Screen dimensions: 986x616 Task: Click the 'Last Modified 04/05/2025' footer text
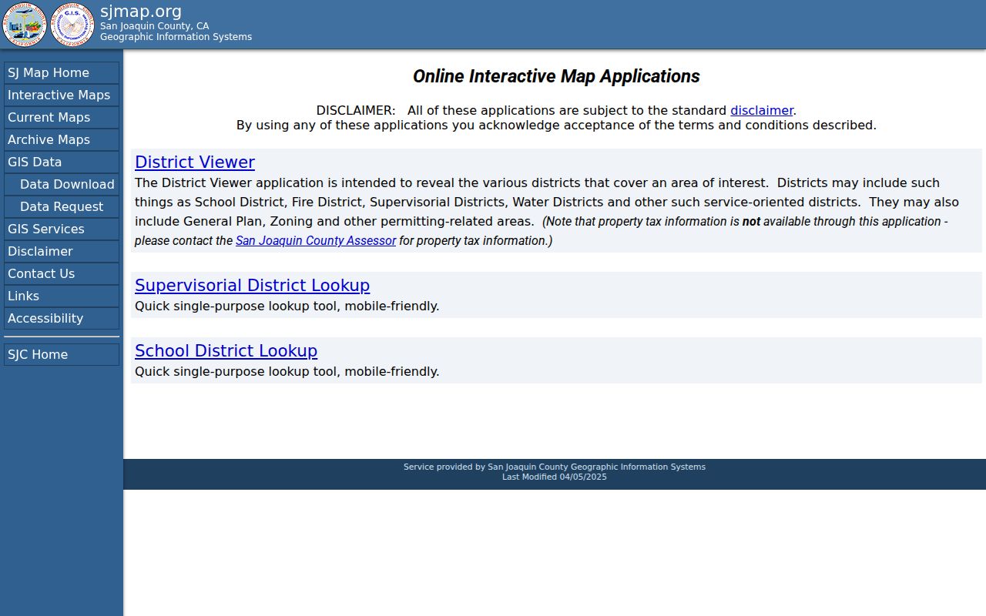(x=555, y=477)
